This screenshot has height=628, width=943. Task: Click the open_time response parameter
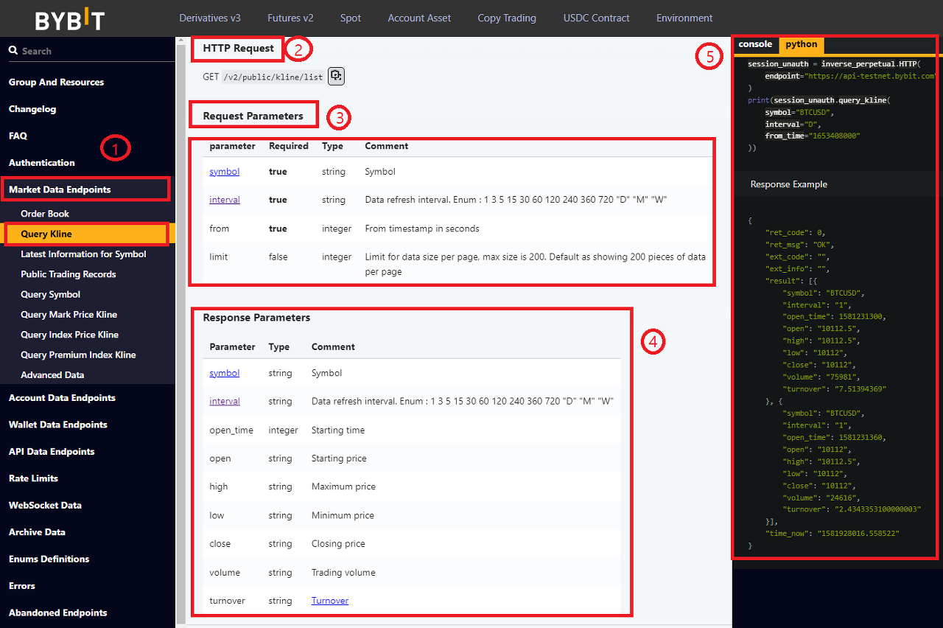point(231,430)
